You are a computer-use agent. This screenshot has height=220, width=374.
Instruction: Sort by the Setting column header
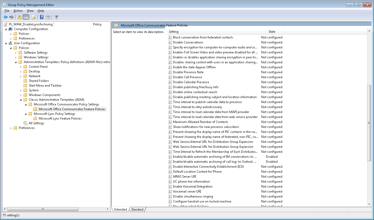click(213, 32)
